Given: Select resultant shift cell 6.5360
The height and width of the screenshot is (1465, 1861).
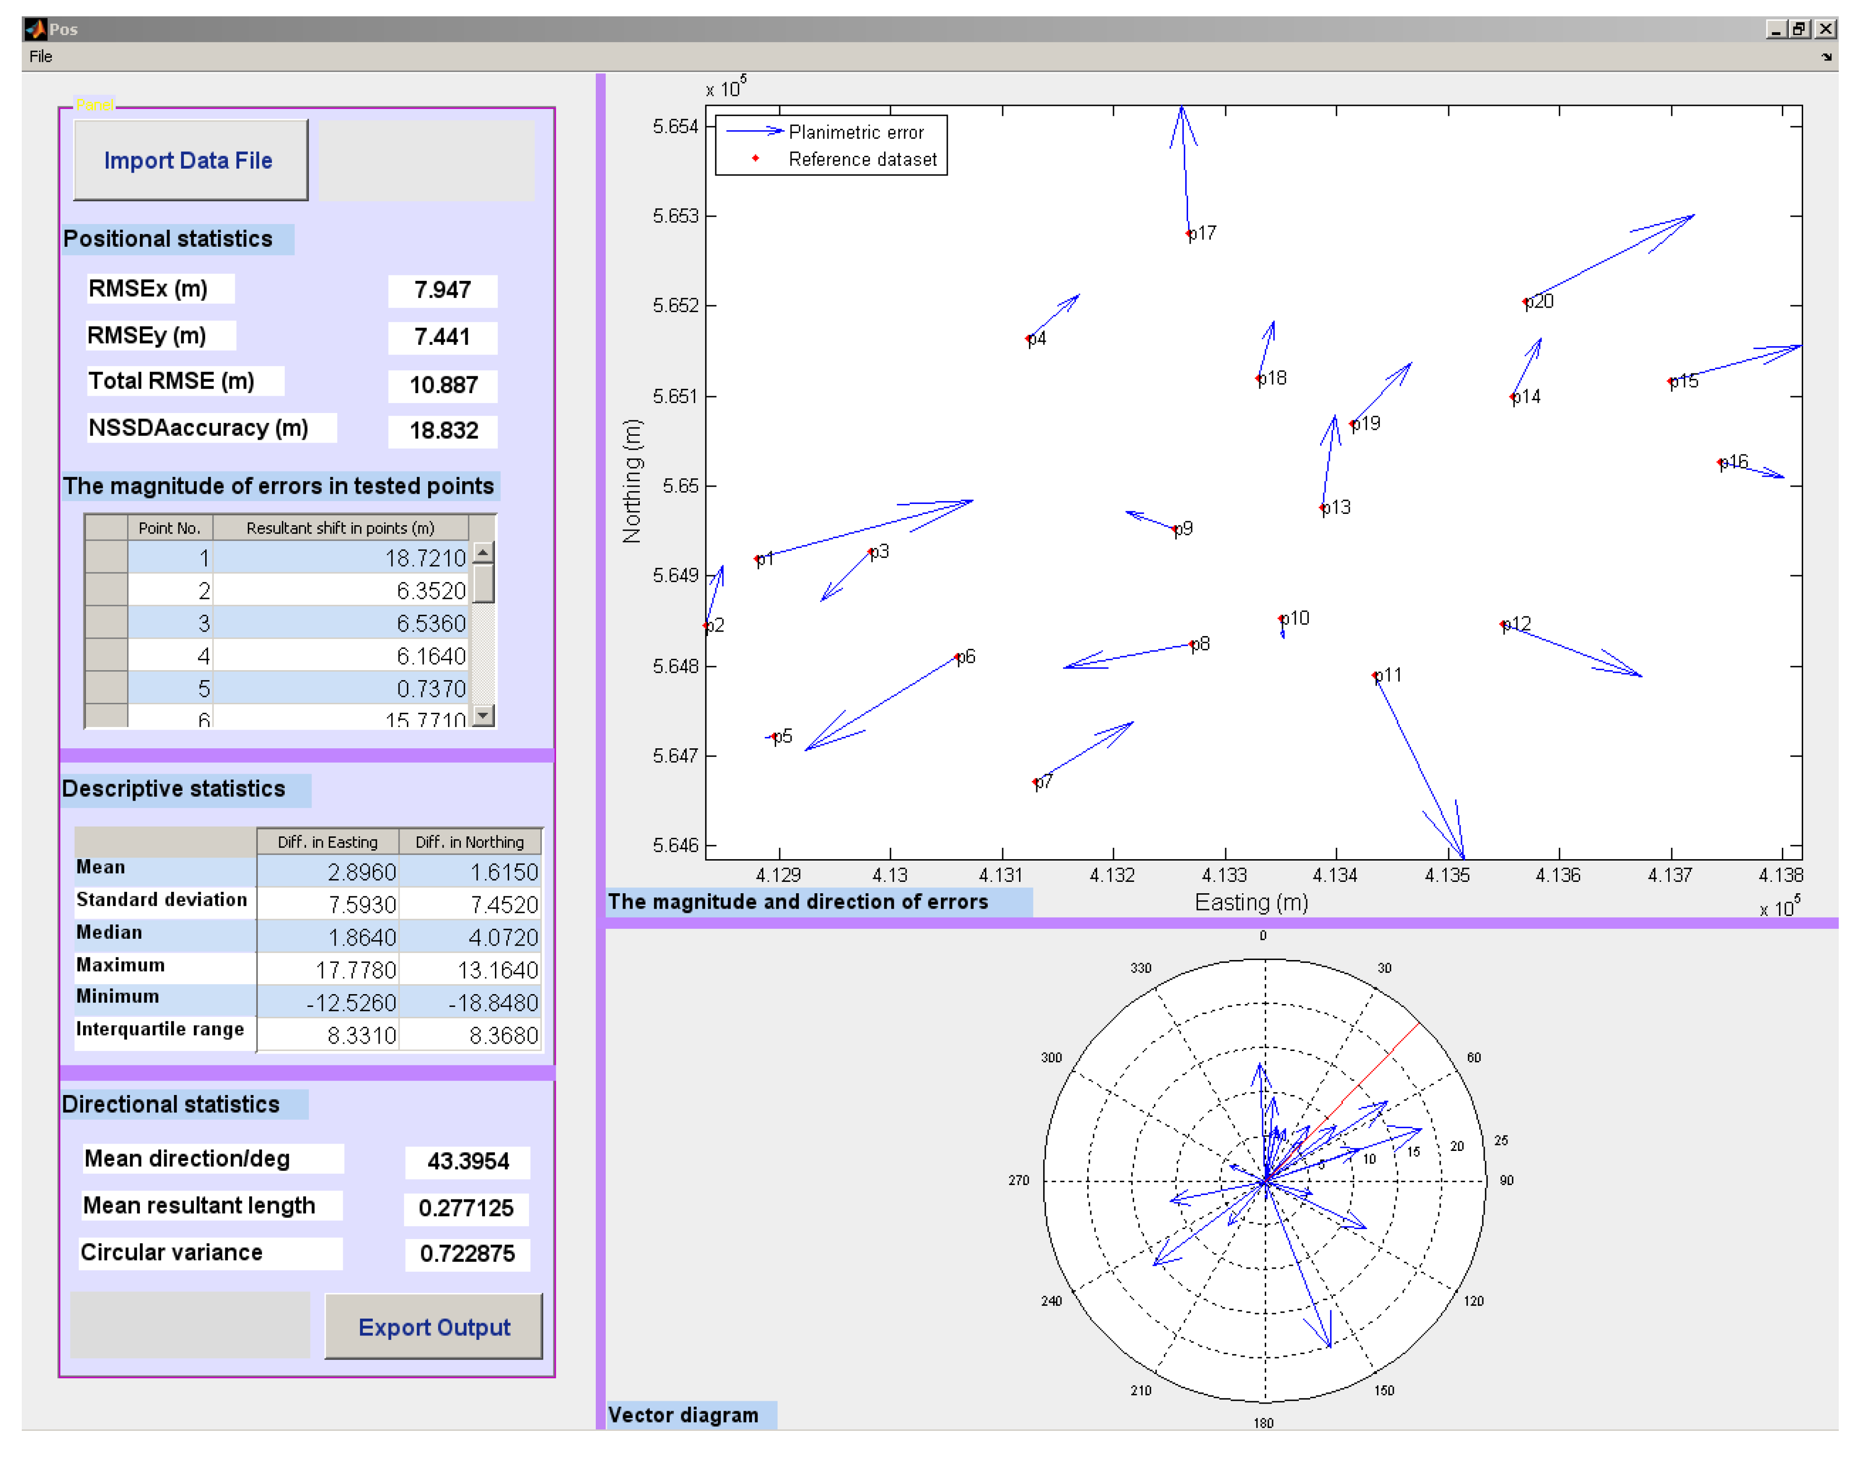Looking at the screenshot, I should [x=341, y=623].
